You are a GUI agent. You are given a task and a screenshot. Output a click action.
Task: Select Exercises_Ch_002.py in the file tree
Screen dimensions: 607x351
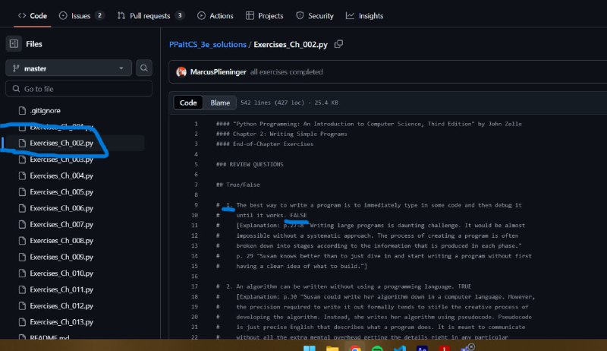61,144
